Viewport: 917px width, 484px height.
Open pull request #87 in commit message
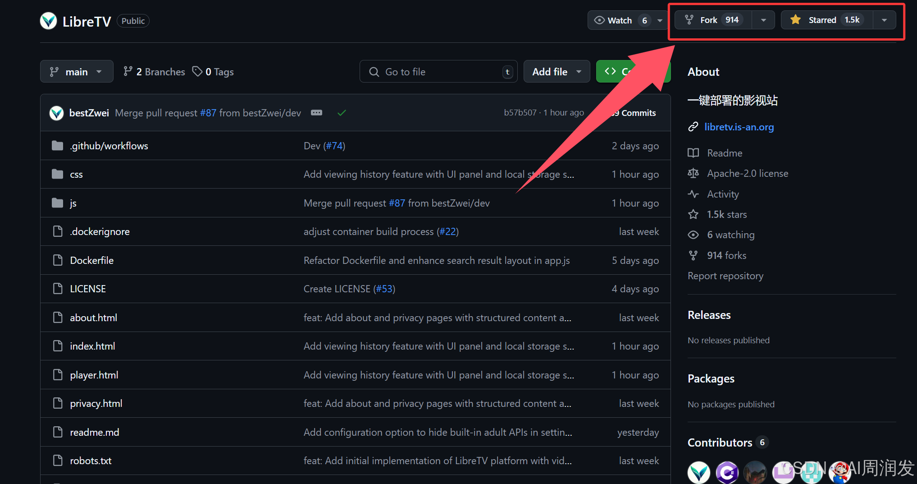point(208,113)
